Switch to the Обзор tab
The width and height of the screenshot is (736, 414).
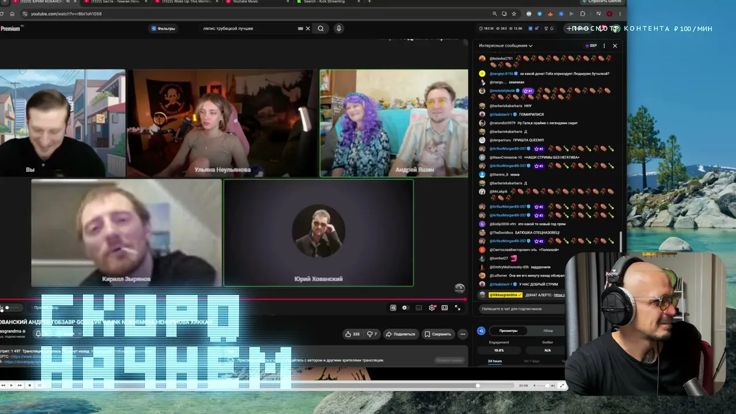pos(548,331)
